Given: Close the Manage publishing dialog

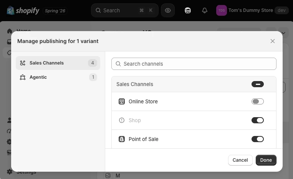Looking at the screenshot, I should point(272,41).
